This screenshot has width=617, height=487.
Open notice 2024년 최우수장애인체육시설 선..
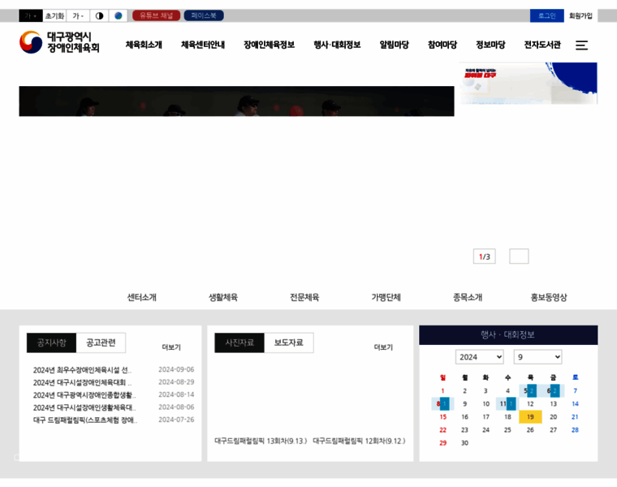pyautogui.click(x=82, y=370)
